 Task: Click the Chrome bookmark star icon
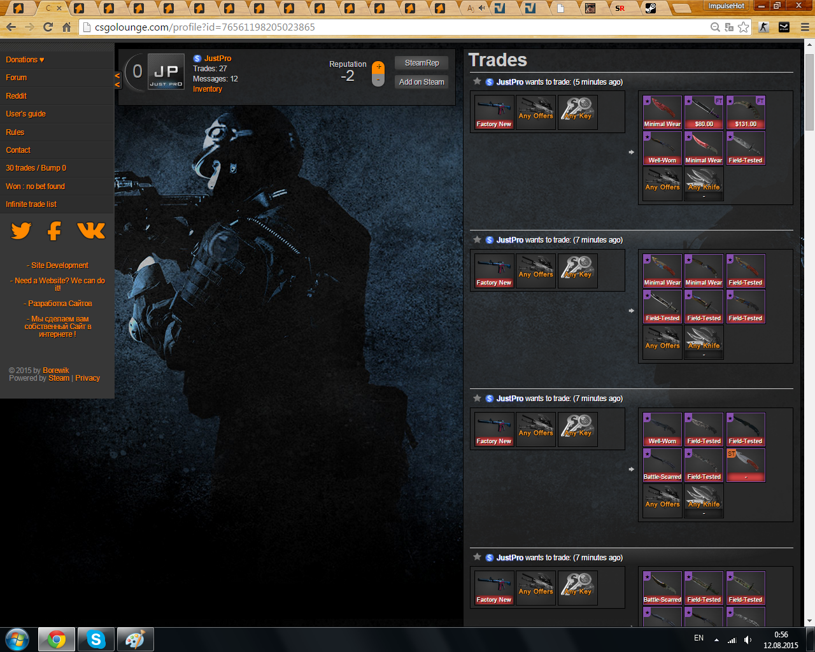pos(743,27)
